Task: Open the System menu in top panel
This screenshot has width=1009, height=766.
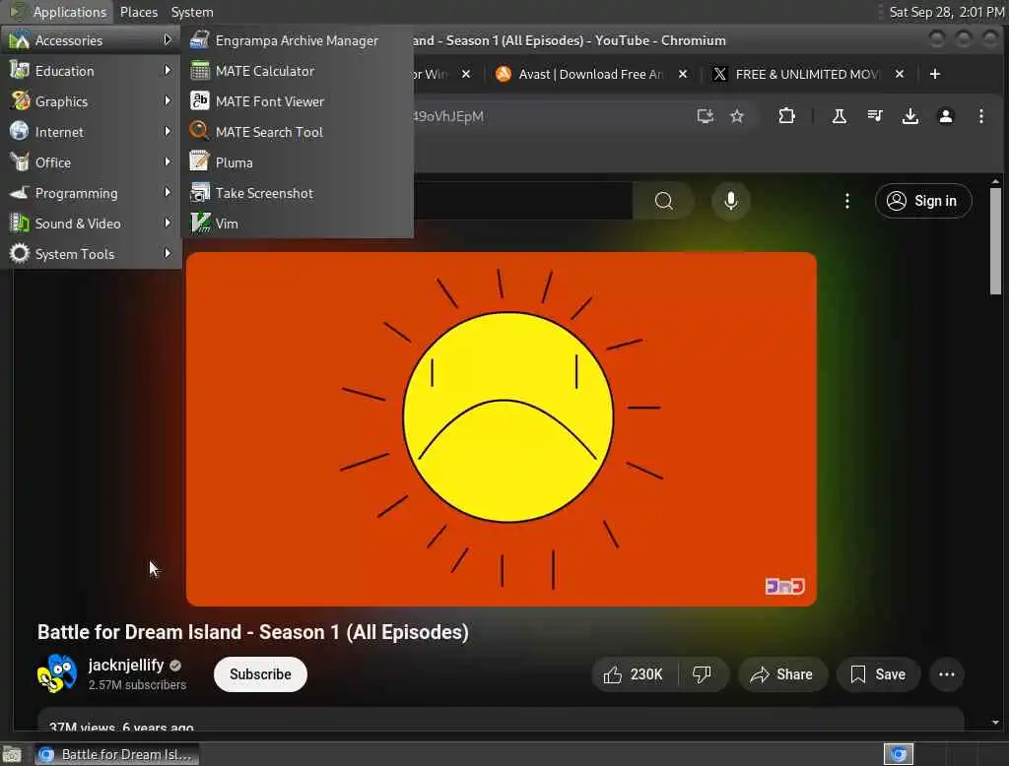Action: click(x=192, y=12)
